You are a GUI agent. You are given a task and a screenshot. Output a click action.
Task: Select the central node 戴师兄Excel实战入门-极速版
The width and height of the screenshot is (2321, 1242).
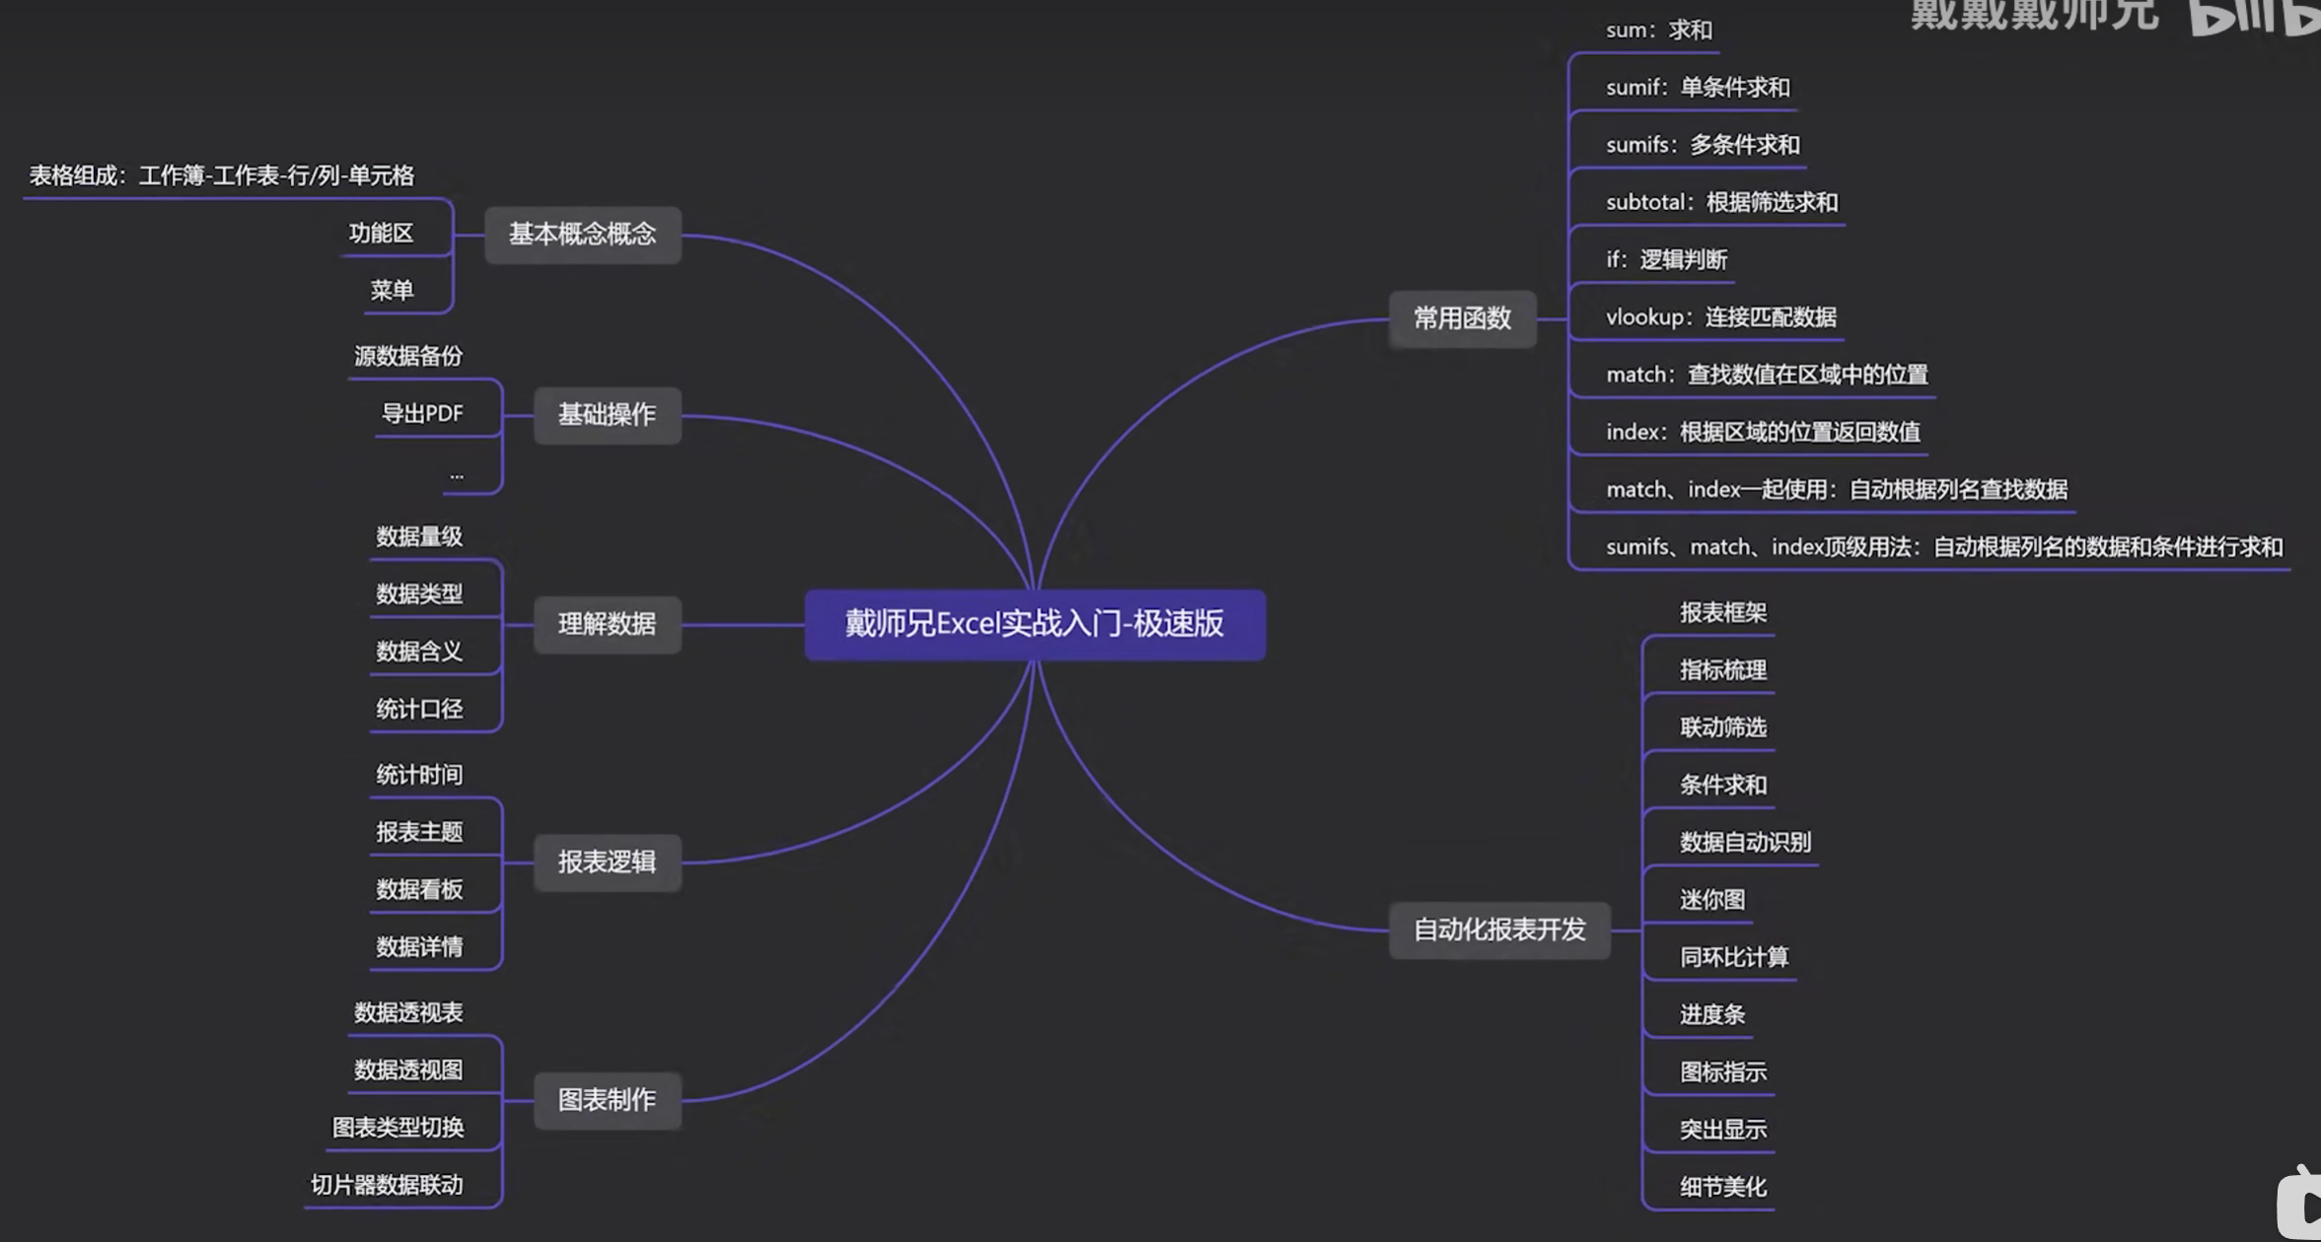(x=1035, y=624)
